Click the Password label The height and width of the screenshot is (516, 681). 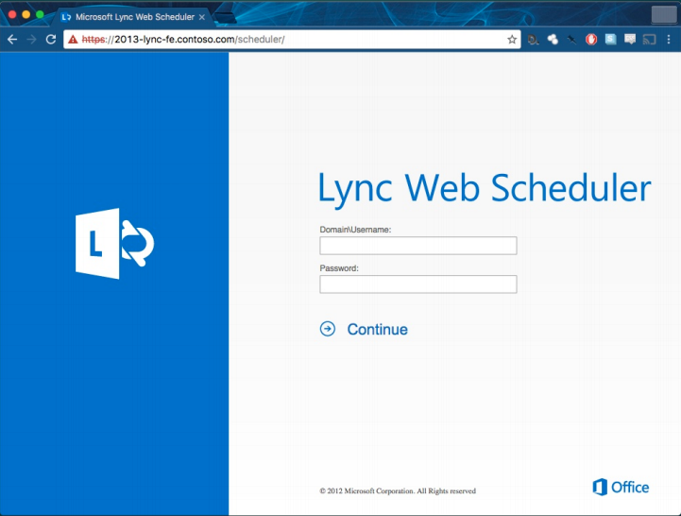coord(339,268)
